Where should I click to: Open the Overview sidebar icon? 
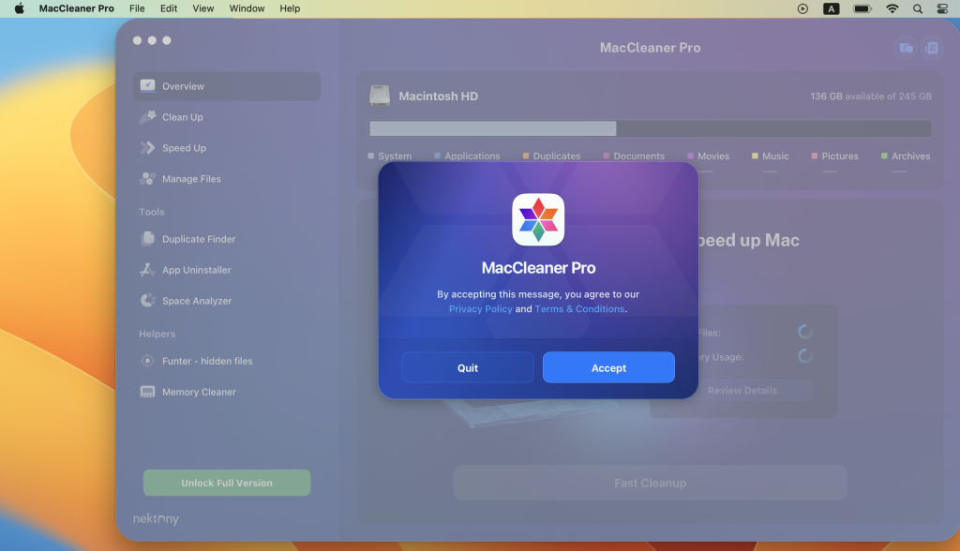(x=147, y=85)
